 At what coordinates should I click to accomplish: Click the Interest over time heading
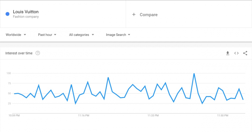19,53
